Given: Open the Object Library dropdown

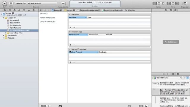Looking at the screenshot, I should click(167, 78).
